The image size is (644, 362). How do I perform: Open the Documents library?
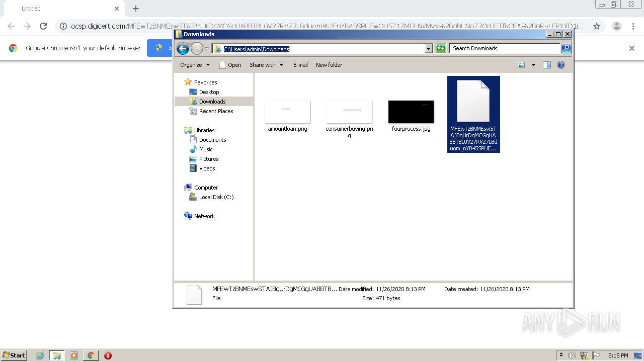[x=208, y=140]
